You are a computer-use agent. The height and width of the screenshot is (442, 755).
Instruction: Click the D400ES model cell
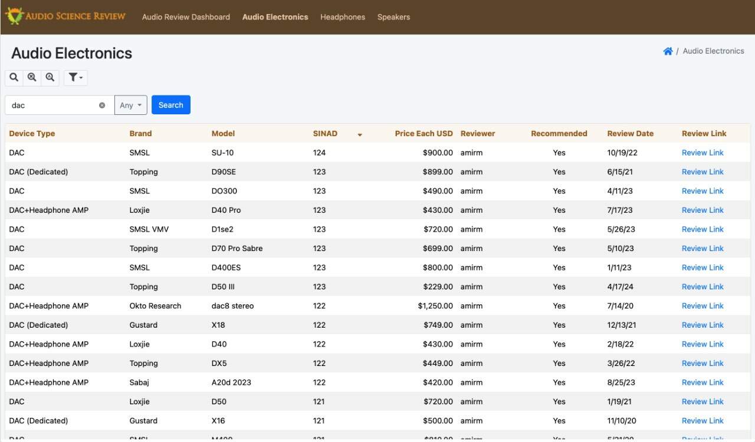(226, 268)
